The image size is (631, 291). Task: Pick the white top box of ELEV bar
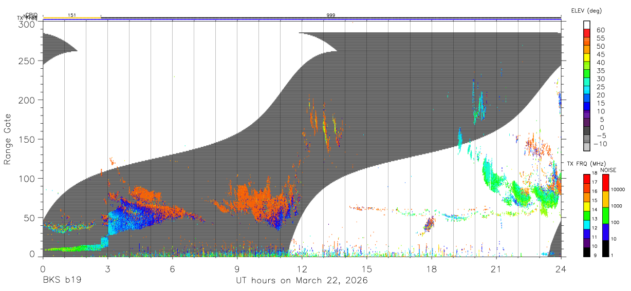(x=587, y=25)
